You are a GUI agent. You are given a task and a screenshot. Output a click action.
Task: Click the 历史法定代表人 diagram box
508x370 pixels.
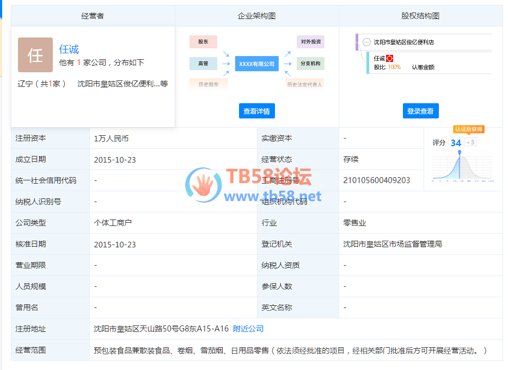click(305, 84)
